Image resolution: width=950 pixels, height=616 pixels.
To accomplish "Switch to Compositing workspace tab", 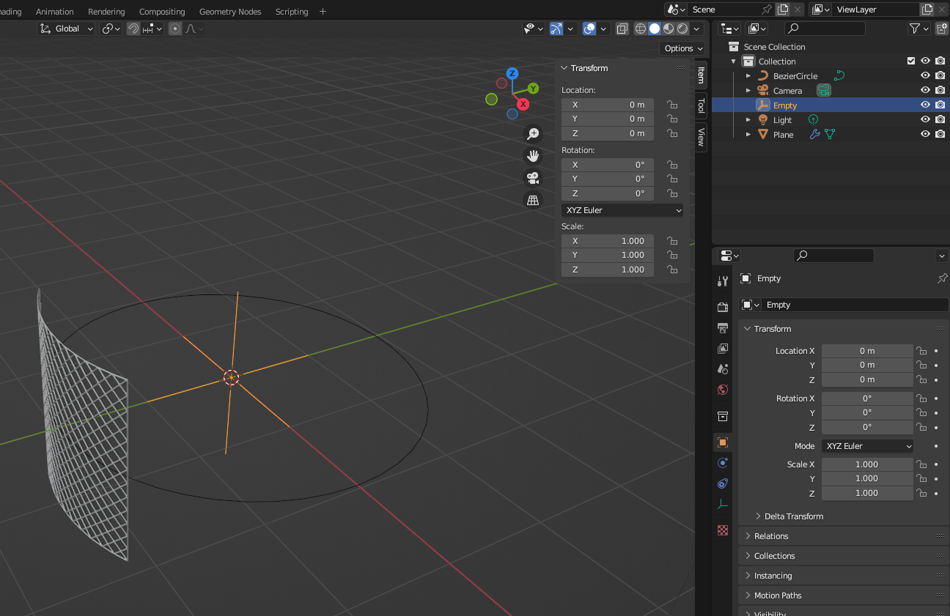I will pos(162,12).
